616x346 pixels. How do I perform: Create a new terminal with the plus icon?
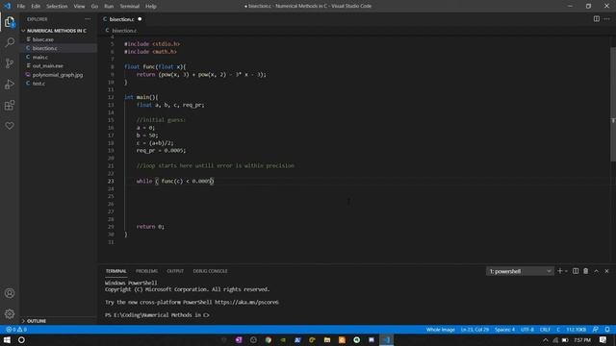click(560, 271)
